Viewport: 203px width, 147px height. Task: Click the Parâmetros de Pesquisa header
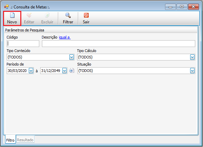[101, 30]
